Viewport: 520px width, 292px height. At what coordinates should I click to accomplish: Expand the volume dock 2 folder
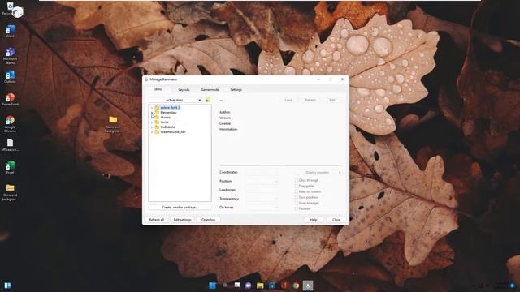pyautogui.click(x=152, y=108)
